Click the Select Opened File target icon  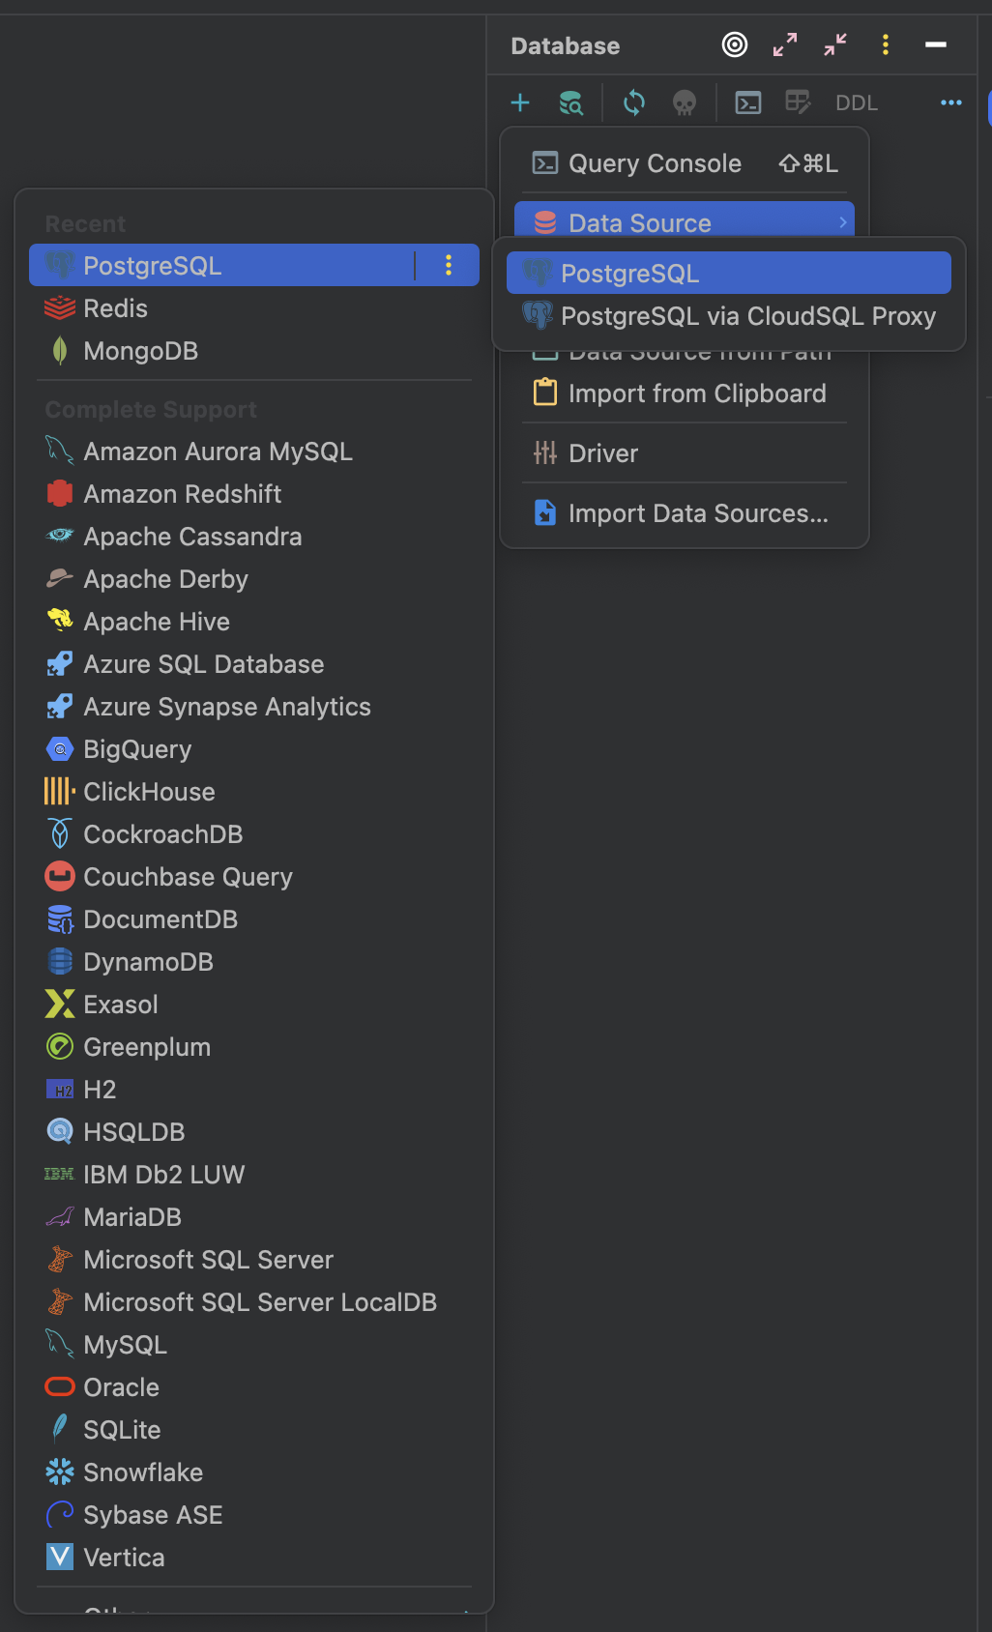pos(735,44)
